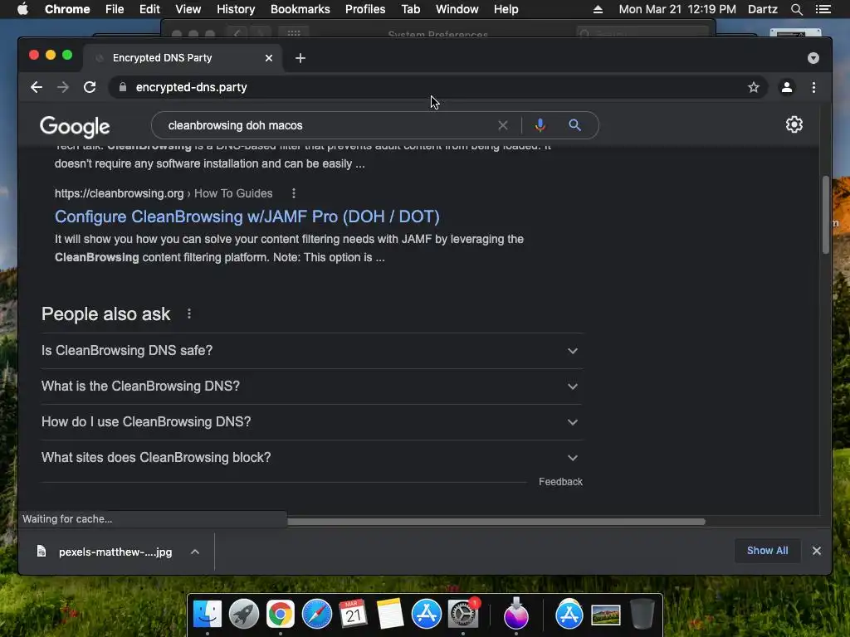Screen dimensions: 850x637
Task: Open System Preferences from the Dock
Action: click(463, 615)
